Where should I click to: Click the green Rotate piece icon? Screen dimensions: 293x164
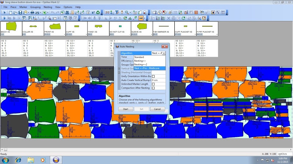click(x=125, y=18)
